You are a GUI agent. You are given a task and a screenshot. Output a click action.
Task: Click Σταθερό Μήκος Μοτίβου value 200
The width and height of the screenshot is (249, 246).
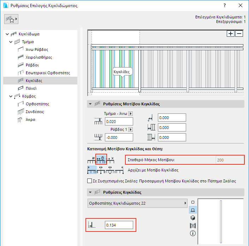pos(230,160)
